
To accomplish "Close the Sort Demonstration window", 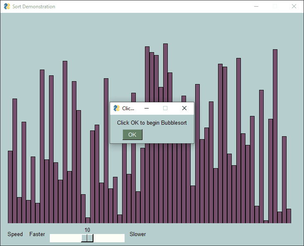I will pyautogui.click(x=294, y=6).
